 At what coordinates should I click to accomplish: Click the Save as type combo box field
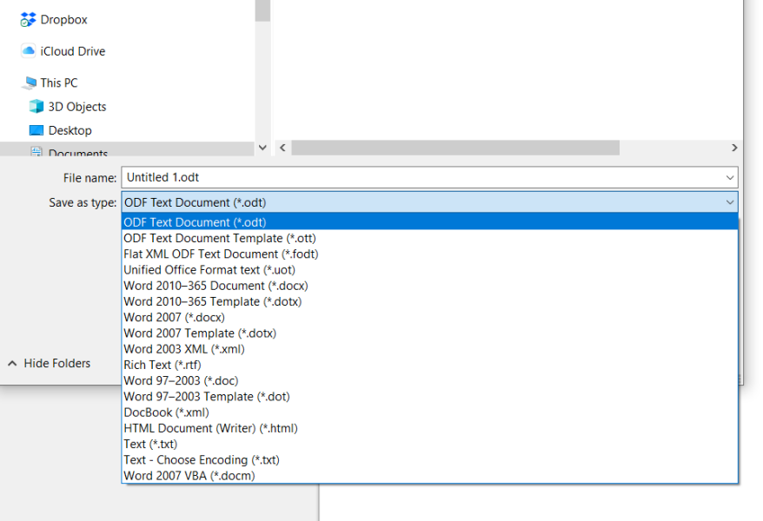tap(429, 202)
